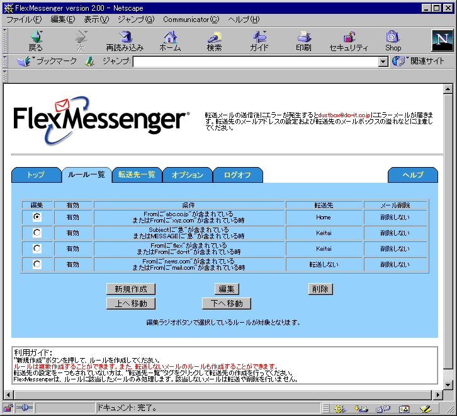The width and height of the screenshot is (457, 416).
Task: Select radio for Subject 急 rule
Action: tap(37, 233)
